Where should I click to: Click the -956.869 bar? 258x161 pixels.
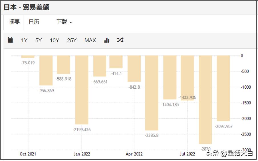(46, 70)
